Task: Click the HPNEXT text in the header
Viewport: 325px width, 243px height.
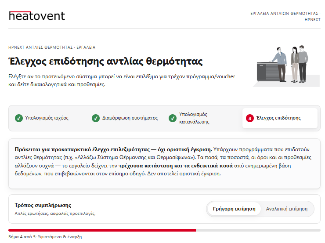Action: coord(312,20)
